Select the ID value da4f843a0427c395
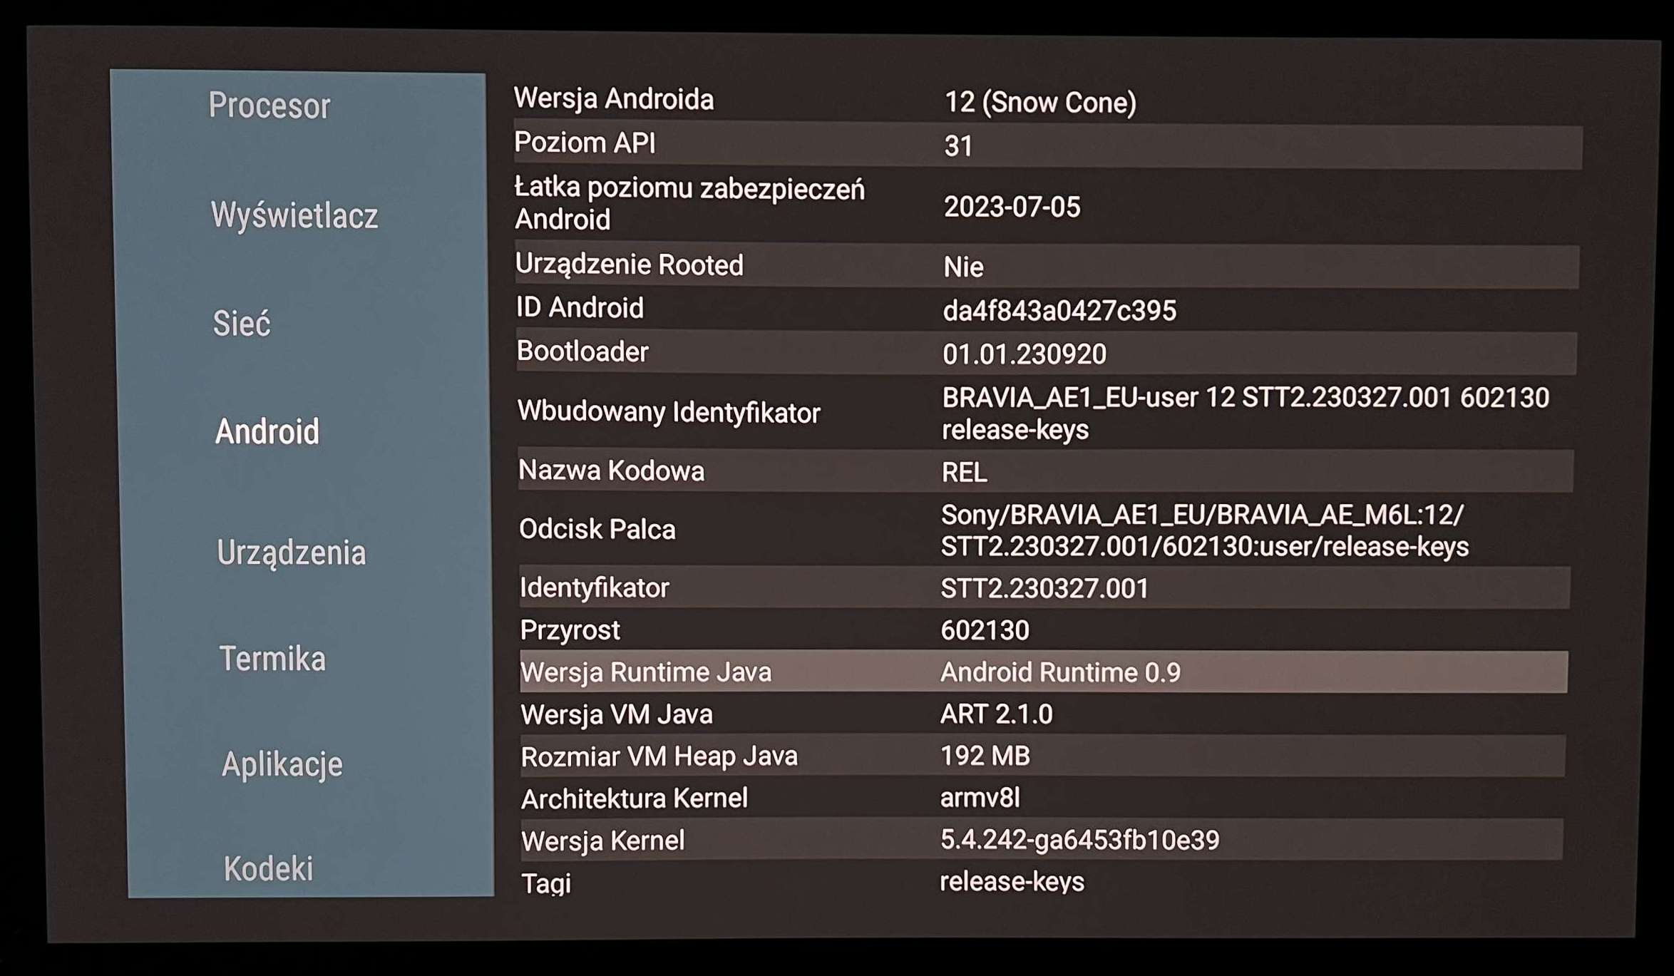 pos(1059,311)
